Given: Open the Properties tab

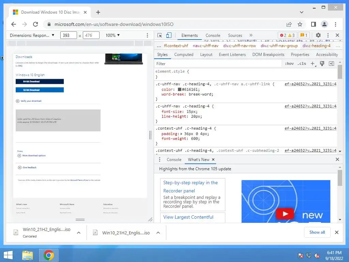Looking at the screenshot, I should 300,55.
